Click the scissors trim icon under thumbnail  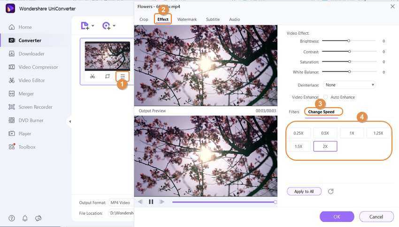tap(92, 76)
